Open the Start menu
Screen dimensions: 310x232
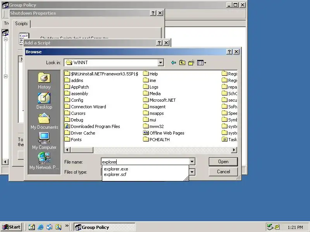[12, 227]
